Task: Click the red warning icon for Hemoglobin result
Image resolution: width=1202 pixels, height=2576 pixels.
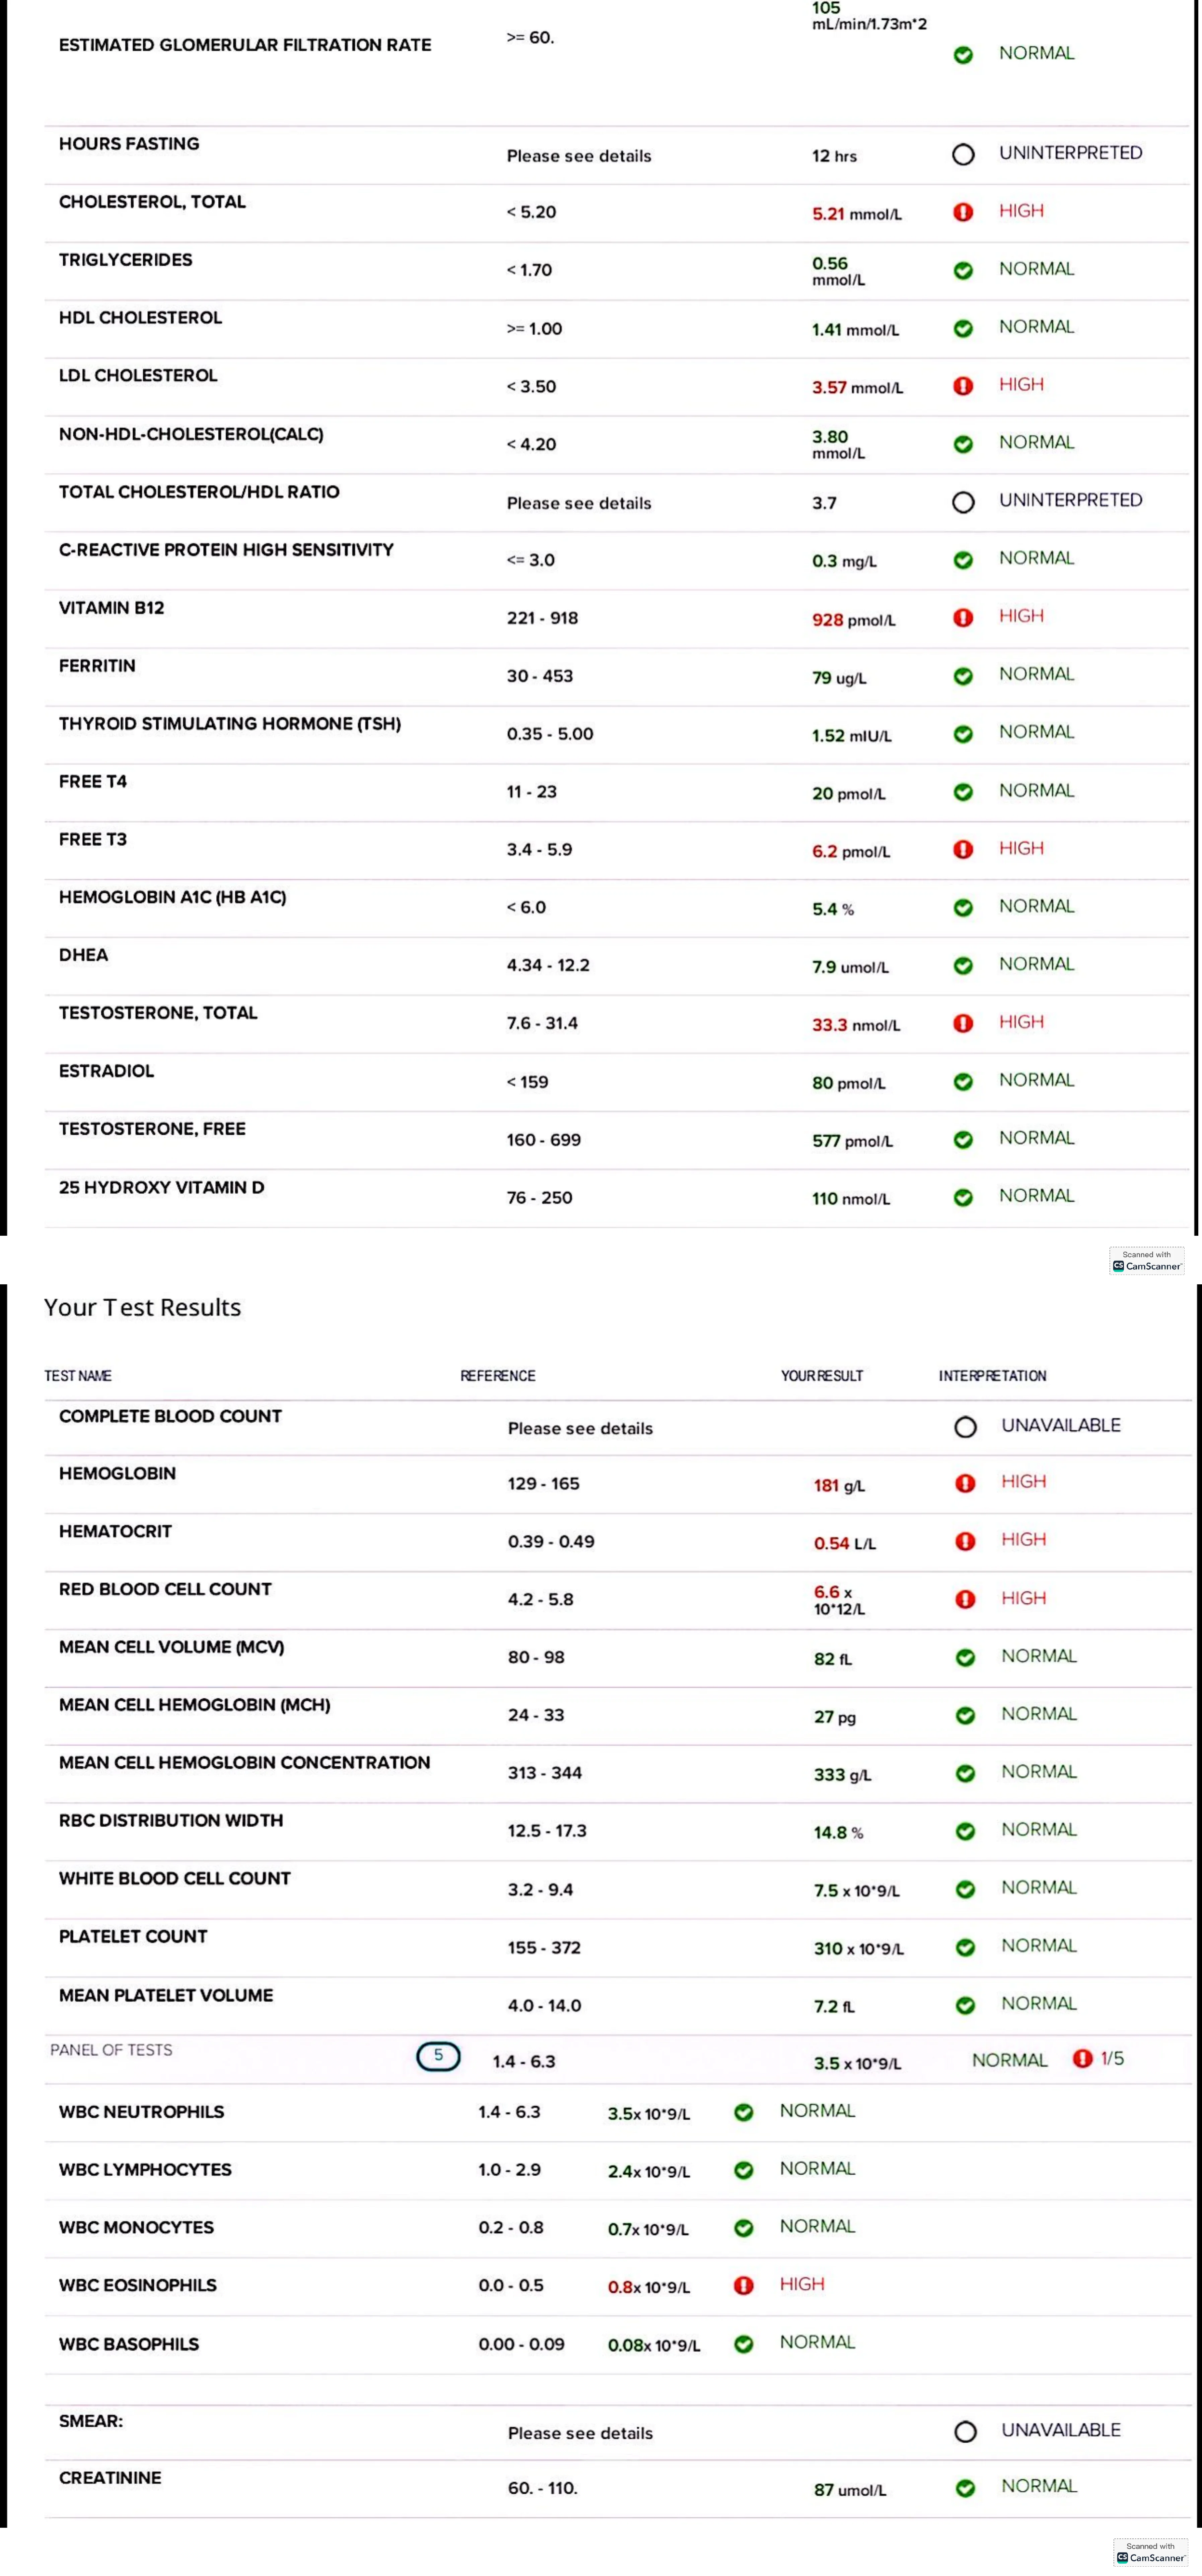Action: pos(965,1483)
